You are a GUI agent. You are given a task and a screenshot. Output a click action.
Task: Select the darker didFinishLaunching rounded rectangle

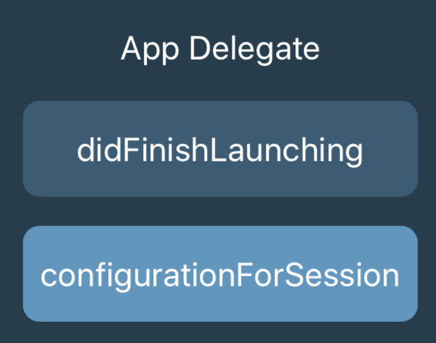220,149
